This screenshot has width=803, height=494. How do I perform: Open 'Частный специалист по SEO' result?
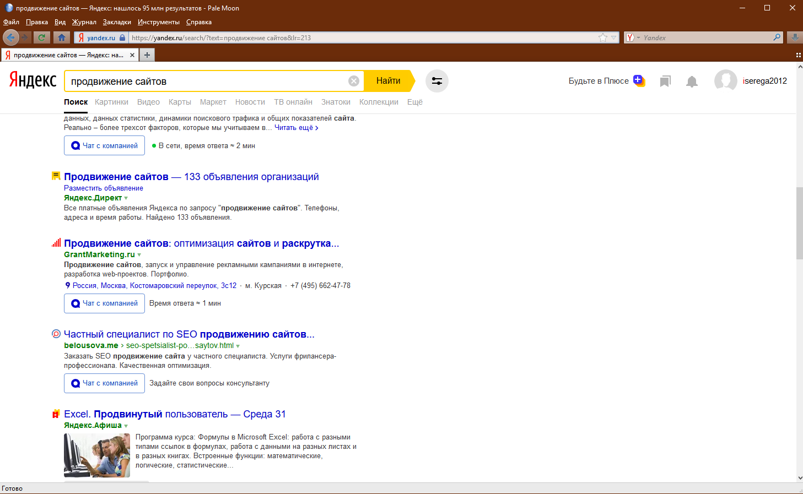point(189,334)
